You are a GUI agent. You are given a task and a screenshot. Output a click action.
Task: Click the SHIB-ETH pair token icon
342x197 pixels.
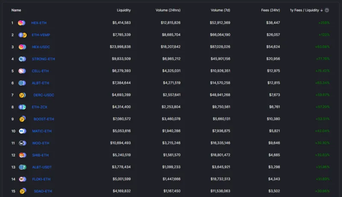(x=23, y=155)
